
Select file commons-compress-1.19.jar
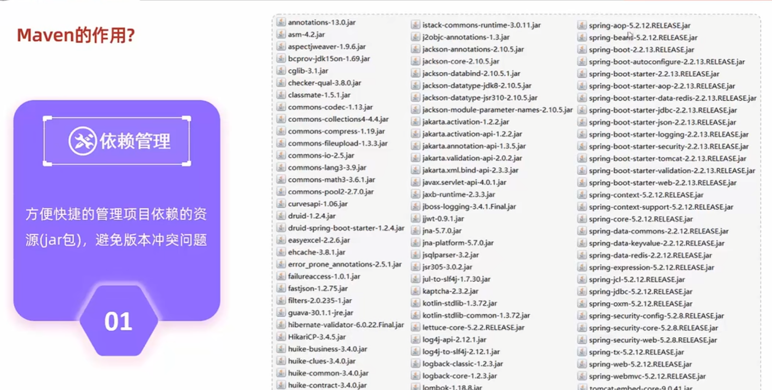(336, 131)
